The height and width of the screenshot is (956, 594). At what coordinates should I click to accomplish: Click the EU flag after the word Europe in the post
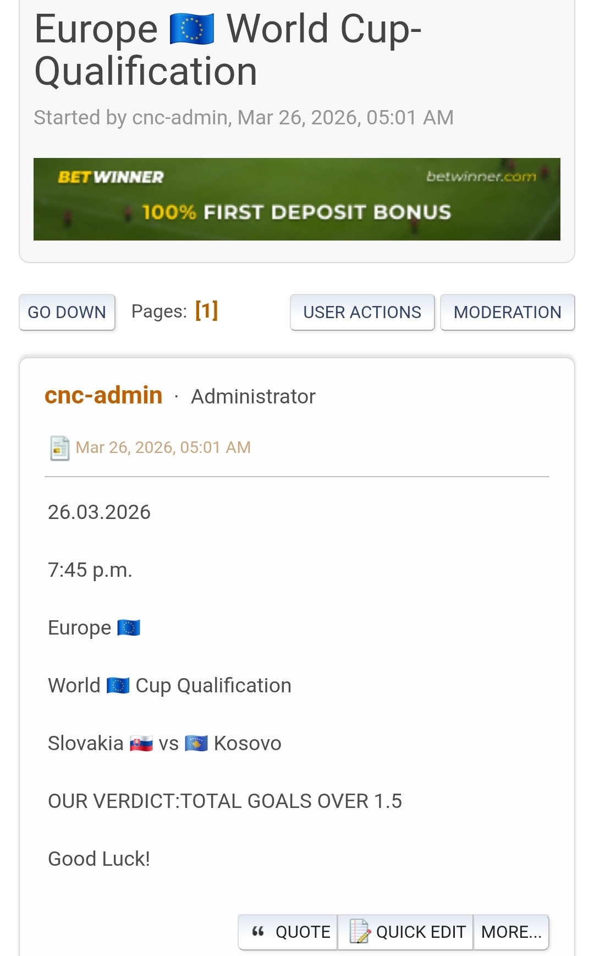[x=129, y=628]
